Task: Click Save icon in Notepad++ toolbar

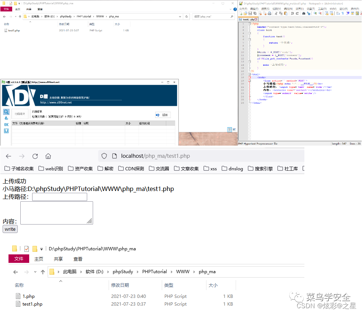Action: pyautogui.click(x=250, y=13)
